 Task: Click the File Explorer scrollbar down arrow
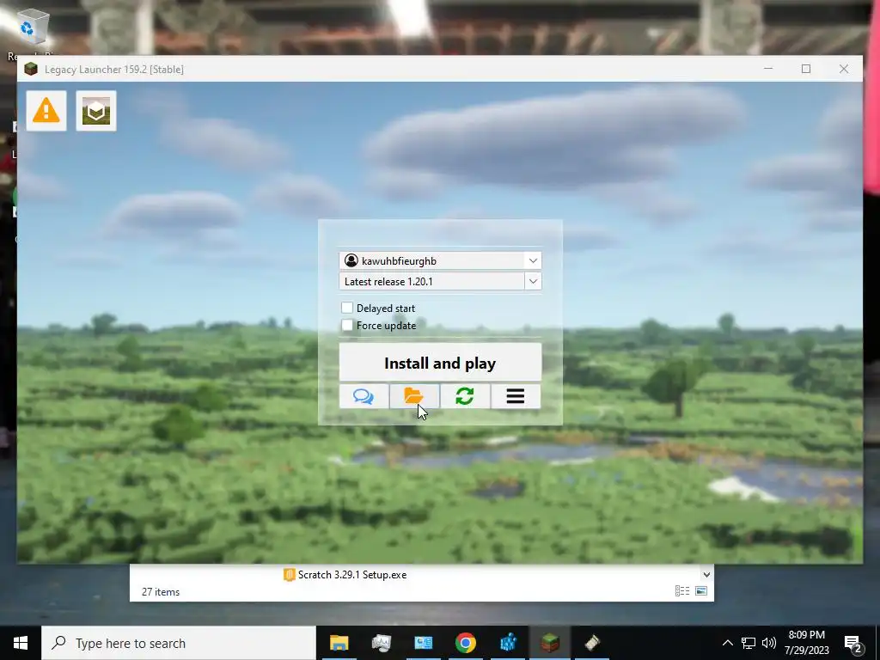[706, 575]
